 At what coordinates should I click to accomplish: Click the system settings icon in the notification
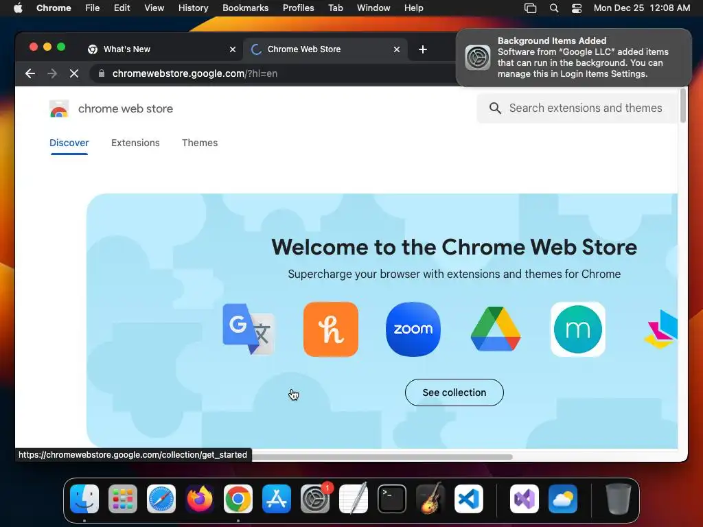pyautogui.click(x=478, y=58)
